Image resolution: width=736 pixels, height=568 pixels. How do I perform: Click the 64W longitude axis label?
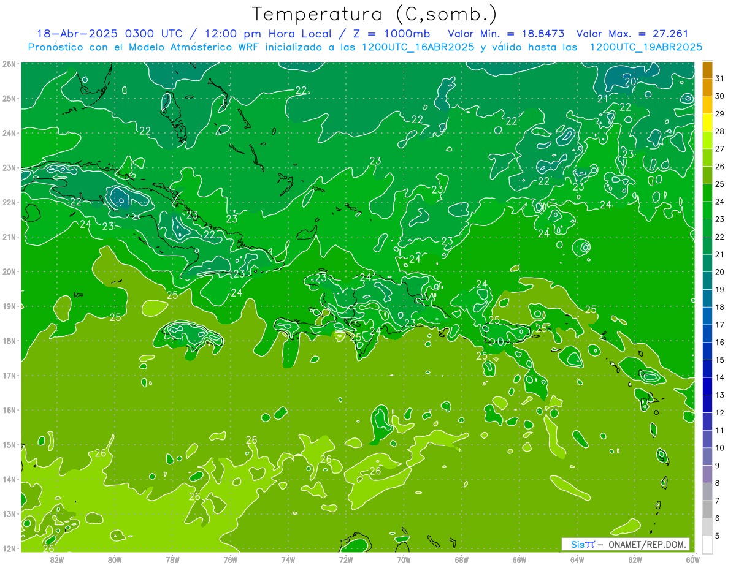point(577,559)
